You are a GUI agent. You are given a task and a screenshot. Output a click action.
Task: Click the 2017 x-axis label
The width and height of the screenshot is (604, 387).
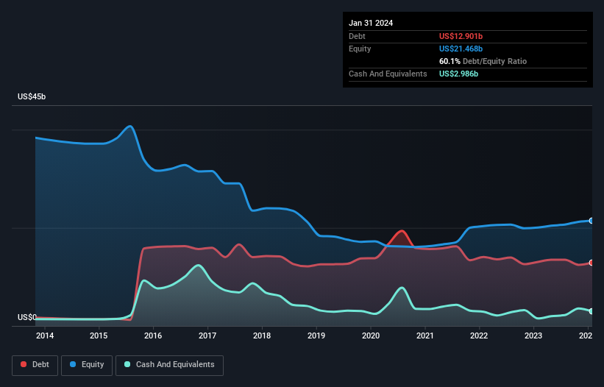[x=207, y=335]
